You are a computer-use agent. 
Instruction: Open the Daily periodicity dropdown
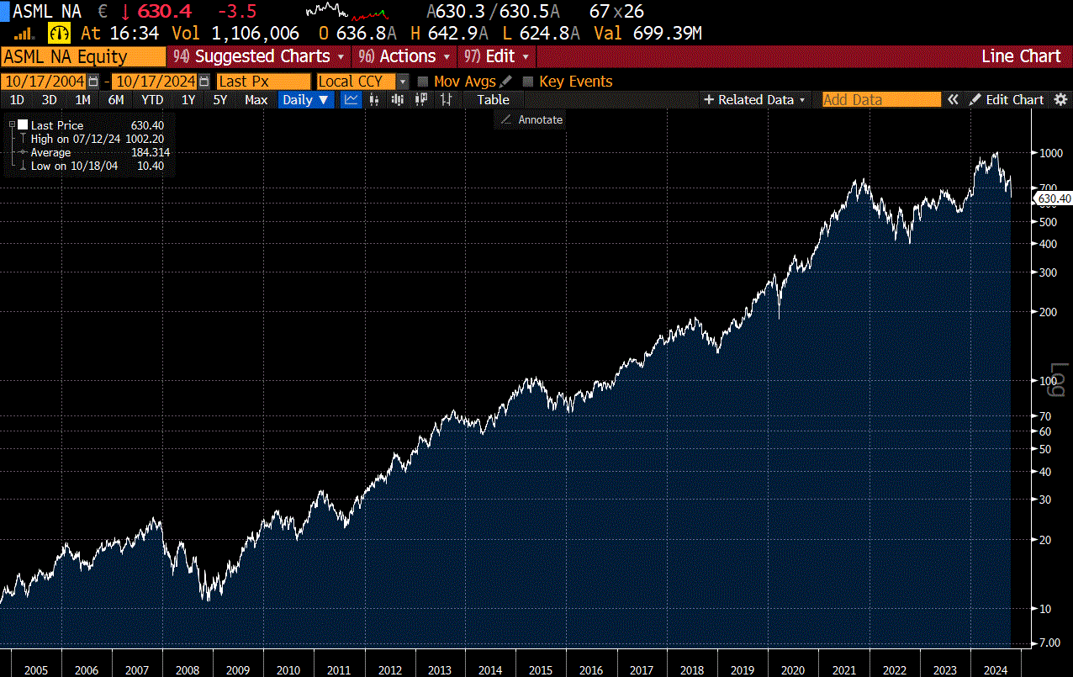[x=307, y=99]
